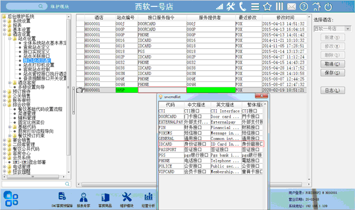Select 多楼设置向导 in the tree
Viewport: 355px width, 210px height.
point(31,87)
